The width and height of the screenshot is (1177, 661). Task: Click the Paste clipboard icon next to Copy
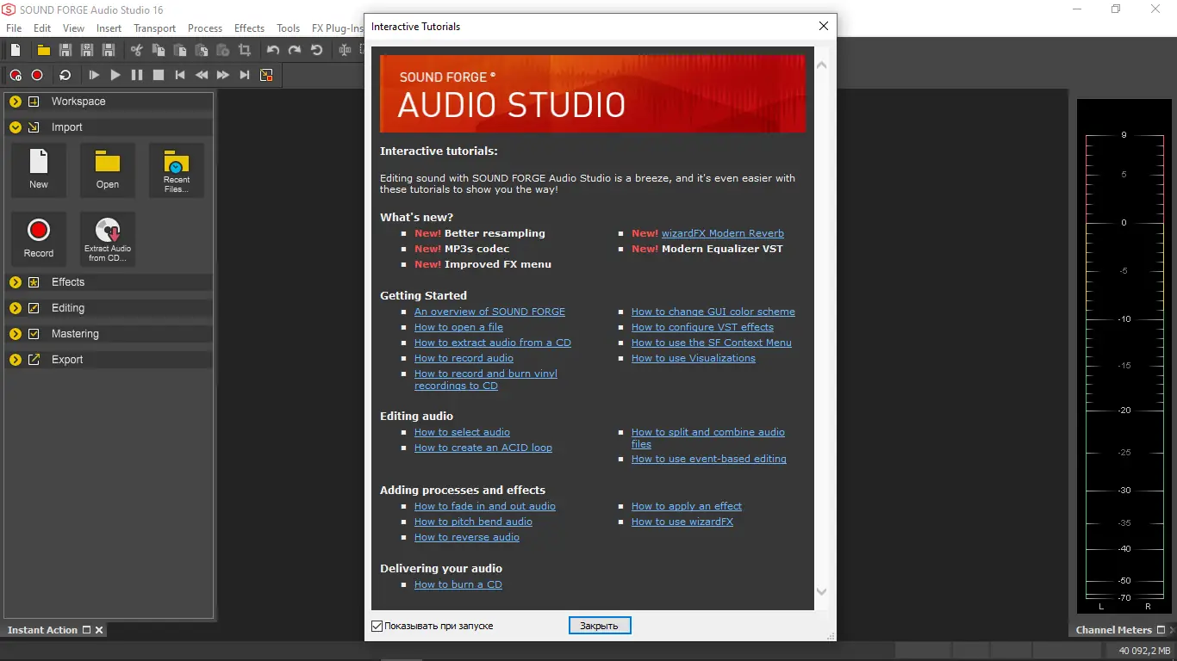pyautogui.click(x=179, y=50)
